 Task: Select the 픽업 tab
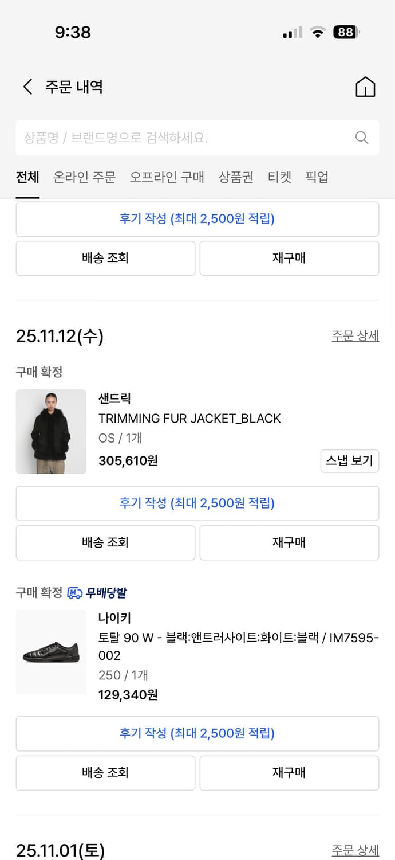[x=317, y=177]
